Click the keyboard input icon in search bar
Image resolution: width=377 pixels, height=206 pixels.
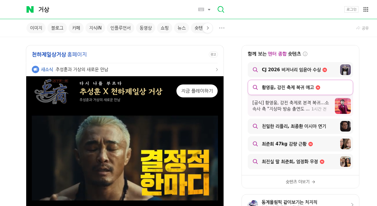point(201,9)
